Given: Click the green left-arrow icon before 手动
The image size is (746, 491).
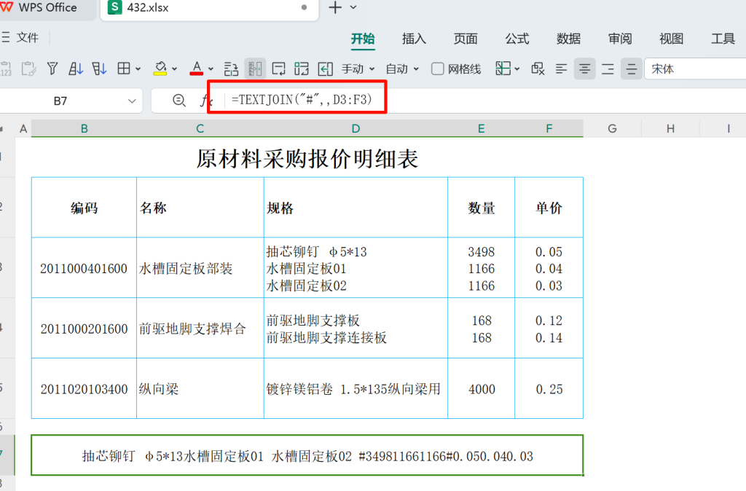Looking at the screenshot, I should [325, 69].
